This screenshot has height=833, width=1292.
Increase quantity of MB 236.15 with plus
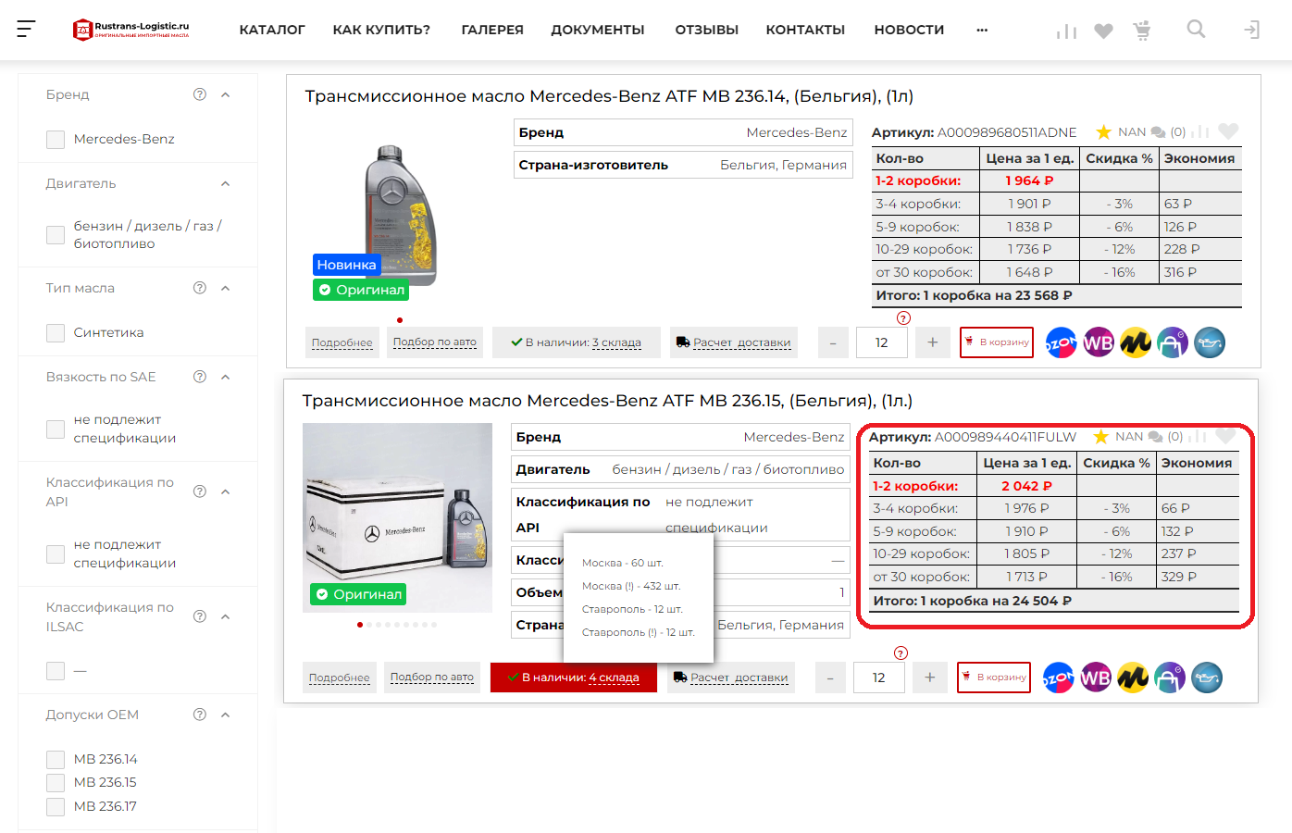(929, 678)
